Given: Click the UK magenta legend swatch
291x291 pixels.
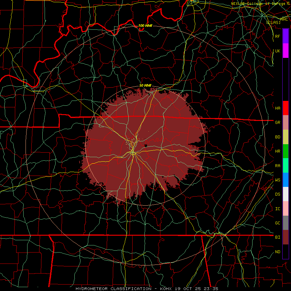Looking at the screenshot, I should 286,51.
